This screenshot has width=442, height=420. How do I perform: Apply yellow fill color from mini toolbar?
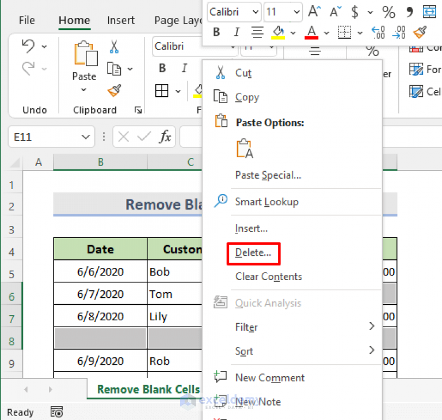[x=278, y=32]
